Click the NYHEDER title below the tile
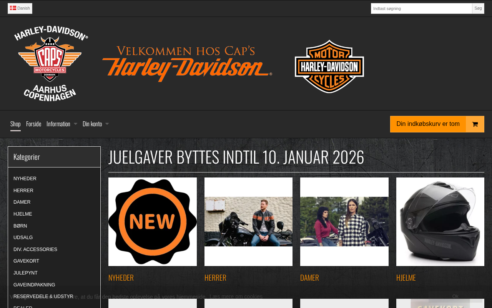Screen dimensions: 492x308 pyautogui.click(x=121, y=278)
